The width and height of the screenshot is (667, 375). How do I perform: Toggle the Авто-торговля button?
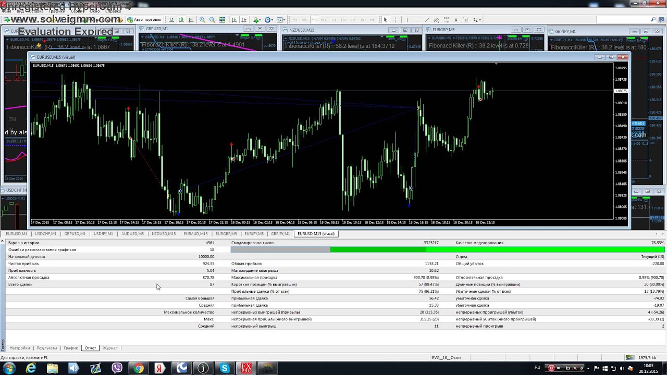coord(144,20)
